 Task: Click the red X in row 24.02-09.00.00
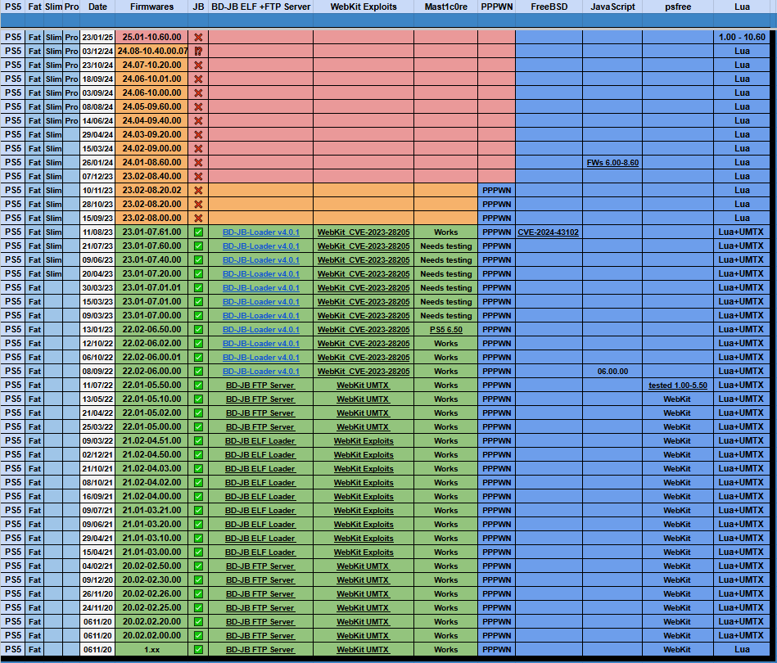(198, 148)
